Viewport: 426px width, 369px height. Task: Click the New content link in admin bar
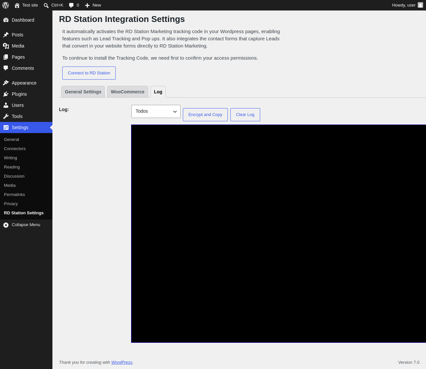(97, 5)
